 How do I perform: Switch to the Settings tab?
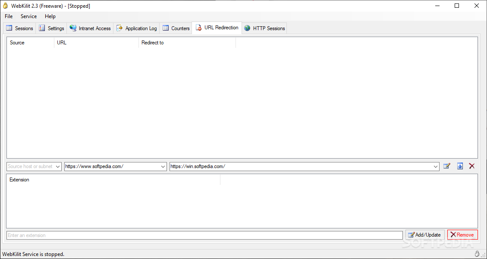[51, 28]
